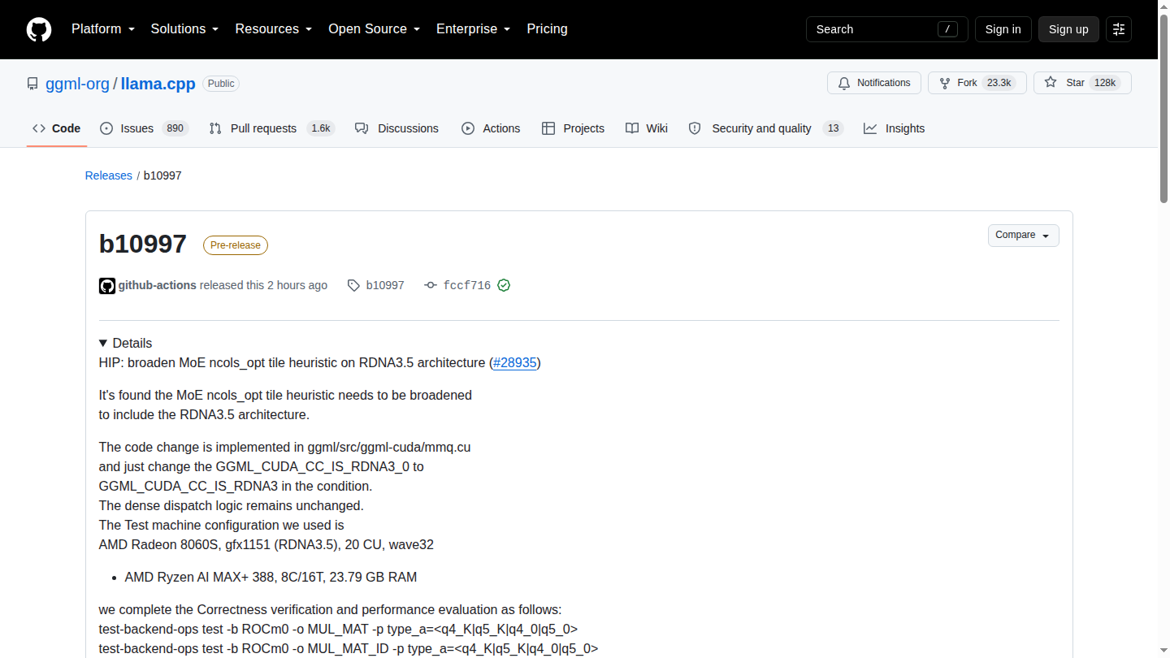The width and height of the screenshot is (1170, 658).
Task: Click the Notifications bell button
Action: pyautogui.click(x=874, y=83)
